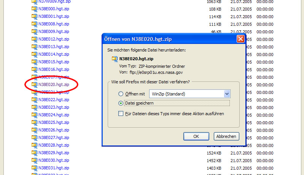Viewport: 304px width, 175px height.
Task: Click the file icon in the download dialog
Action: pyautogui.click(x=115, y=59)
